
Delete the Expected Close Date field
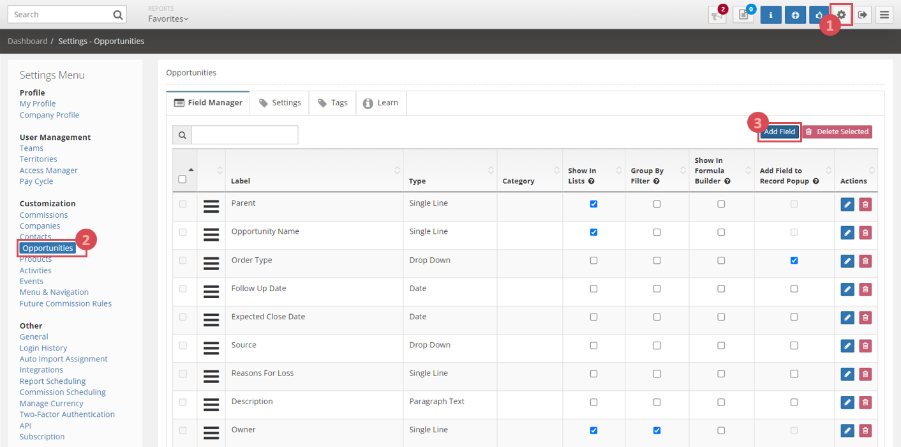point(865,317)
